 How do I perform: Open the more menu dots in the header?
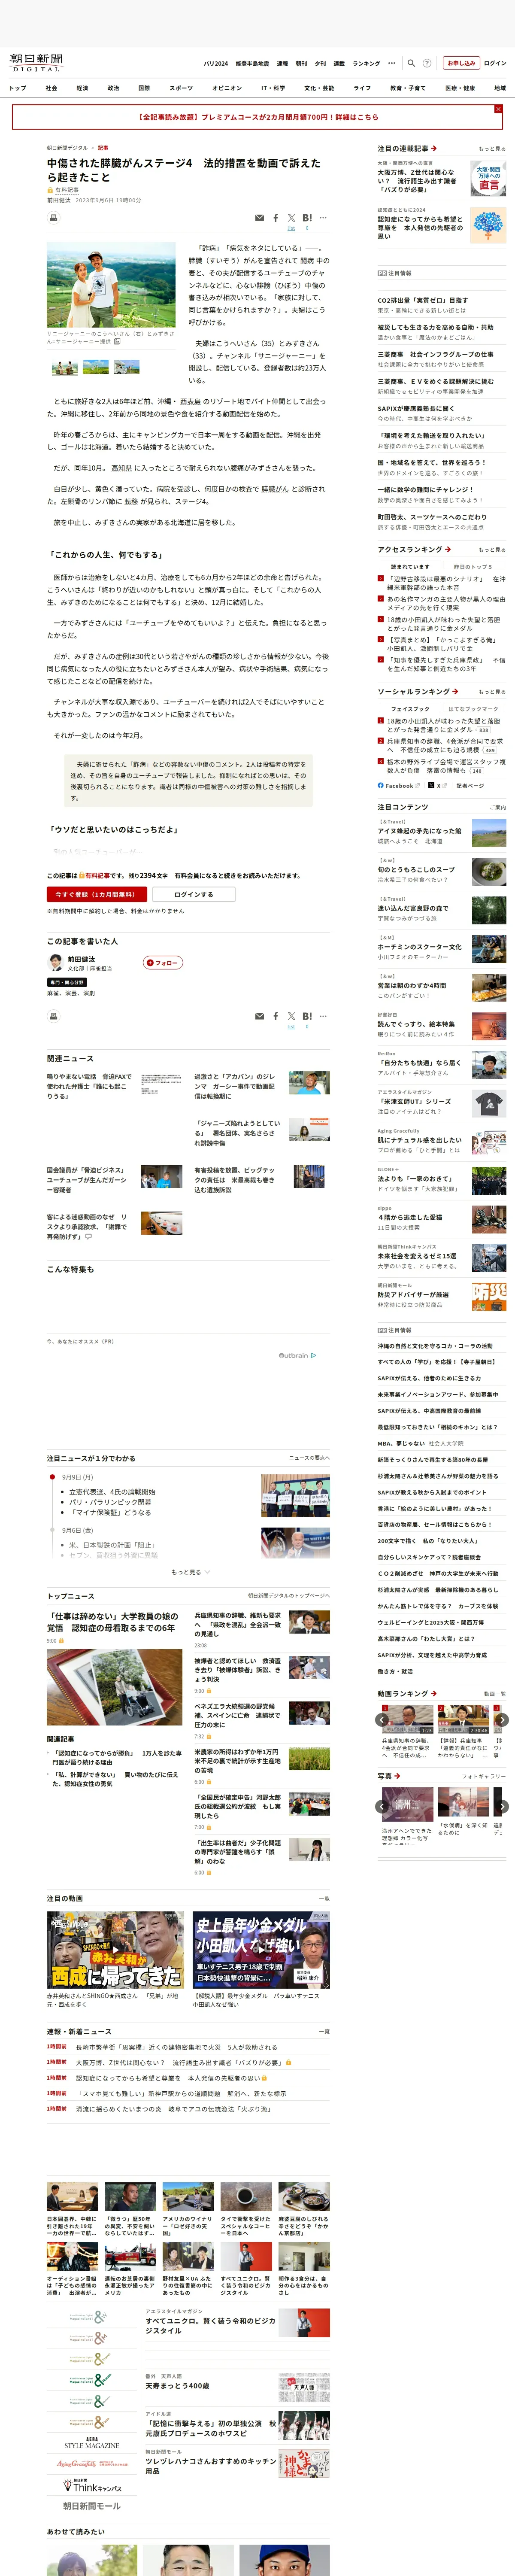(392, 63)
